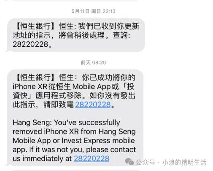The width and height of the screenshot is (213, 171).
Task: Click 'please contact' text in English paragraph
Action: pyautogui.click(x=111, y=150)
